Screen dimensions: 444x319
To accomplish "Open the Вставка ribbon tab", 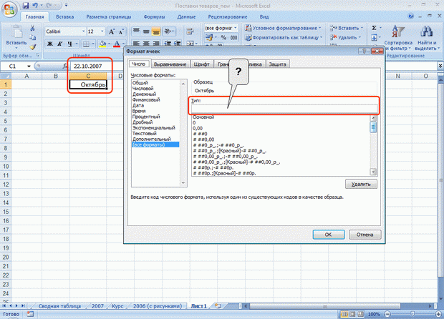I will tap(65, 16).
